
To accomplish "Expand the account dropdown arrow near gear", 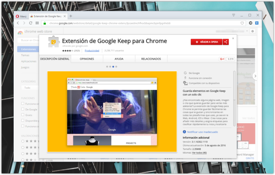I will point(247,31).
